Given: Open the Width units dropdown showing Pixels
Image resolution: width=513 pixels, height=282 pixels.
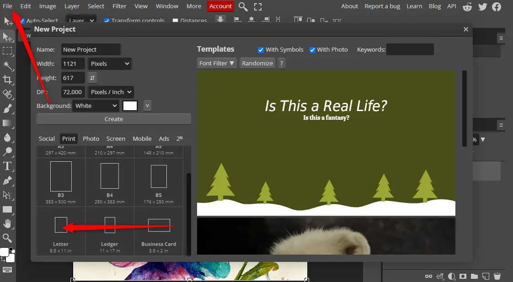Looking at the screenshot, I should (109, 64).
